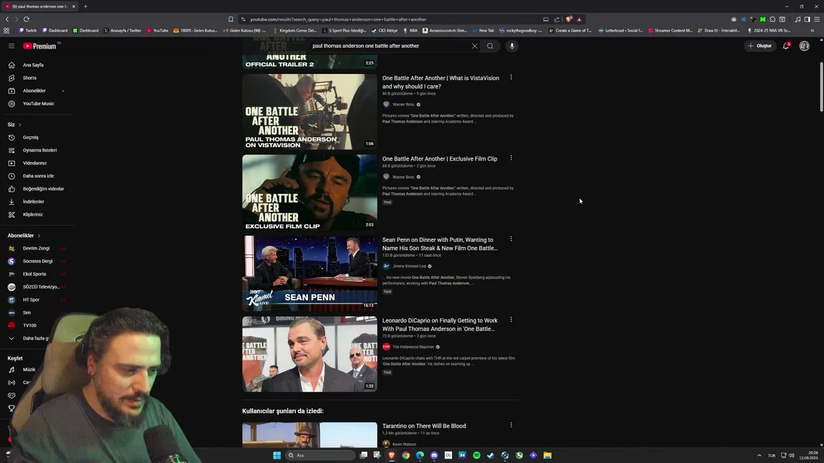Clear the search query with the X

(x=474, y=46)
